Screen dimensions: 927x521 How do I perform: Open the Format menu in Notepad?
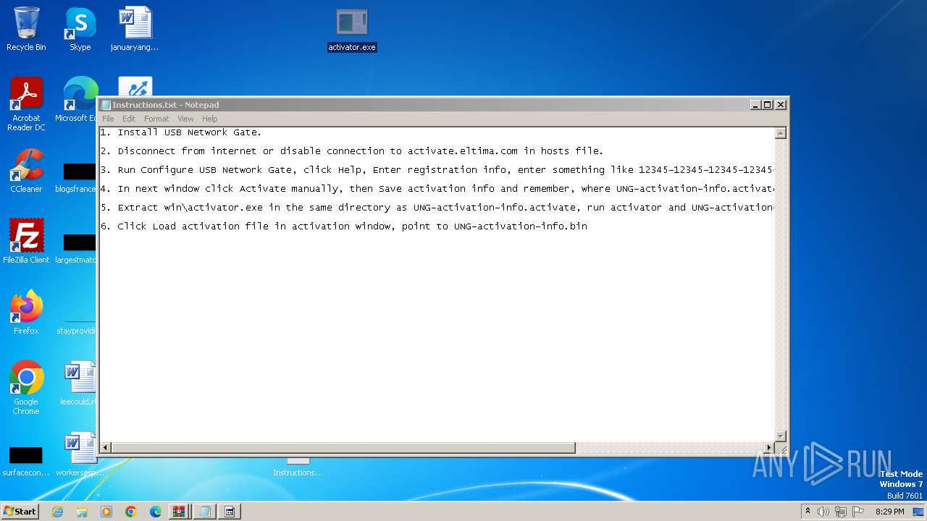(x=156, y=119)
